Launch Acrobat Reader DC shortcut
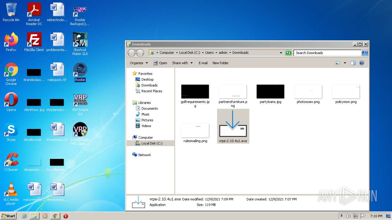This screenshot has width=392, height=220. [34, 14]
